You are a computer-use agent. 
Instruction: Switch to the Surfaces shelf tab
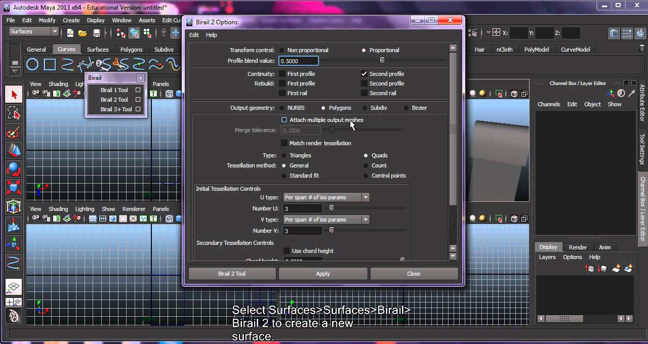click(98, 50)
